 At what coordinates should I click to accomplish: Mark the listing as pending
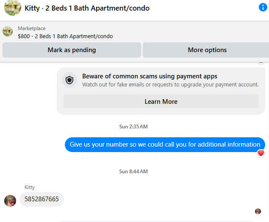coord(72,50)
